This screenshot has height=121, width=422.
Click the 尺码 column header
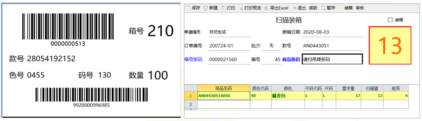(329, 88)
